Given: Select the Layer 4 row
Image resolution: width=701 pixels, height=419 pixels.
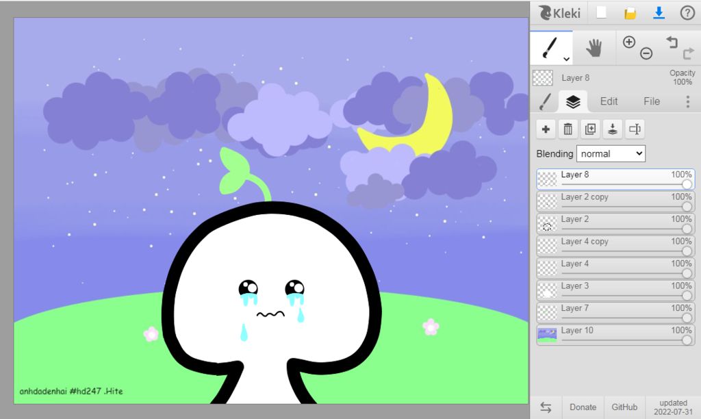Looking at the screenshot, I should (x=615, y=268).
